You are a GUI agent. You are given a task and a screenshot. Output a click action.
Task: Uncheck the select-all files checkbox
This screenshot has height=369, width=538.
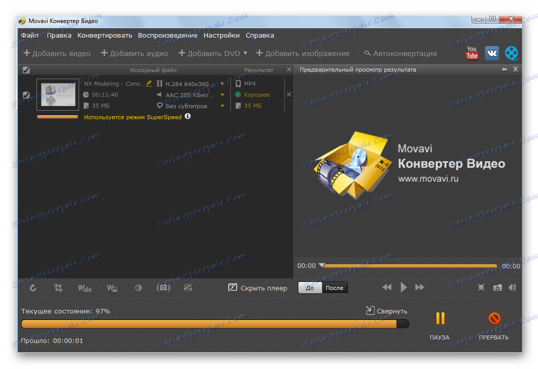tap(26, 70)
